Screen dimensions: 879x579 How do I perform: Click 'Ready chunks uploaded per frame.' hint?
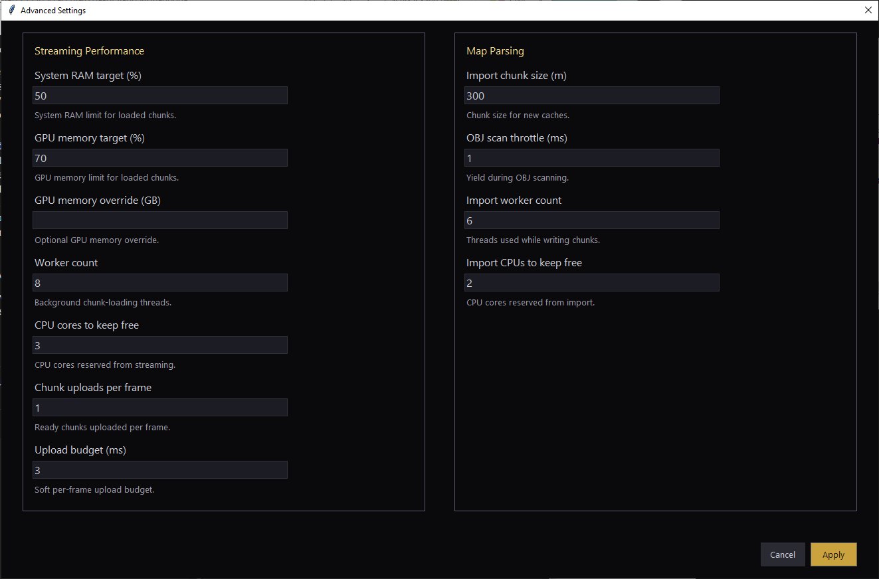[102, 428]
